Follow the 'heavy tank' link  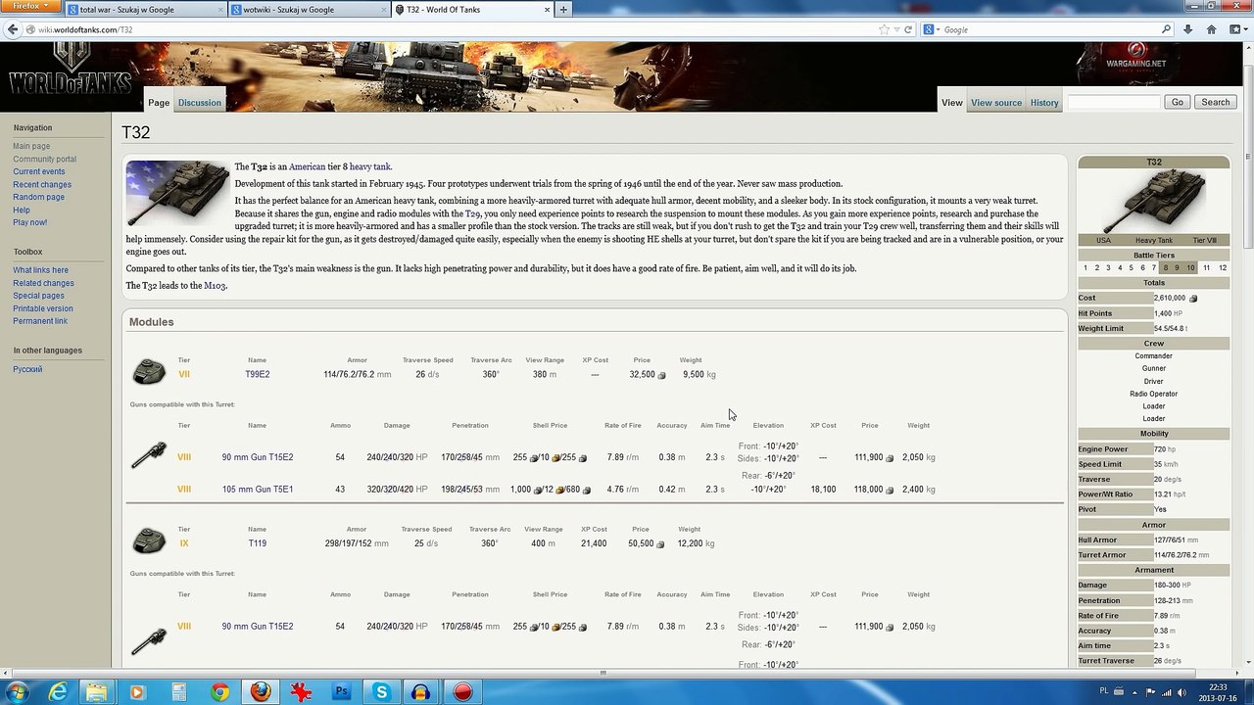pos(370,166)
